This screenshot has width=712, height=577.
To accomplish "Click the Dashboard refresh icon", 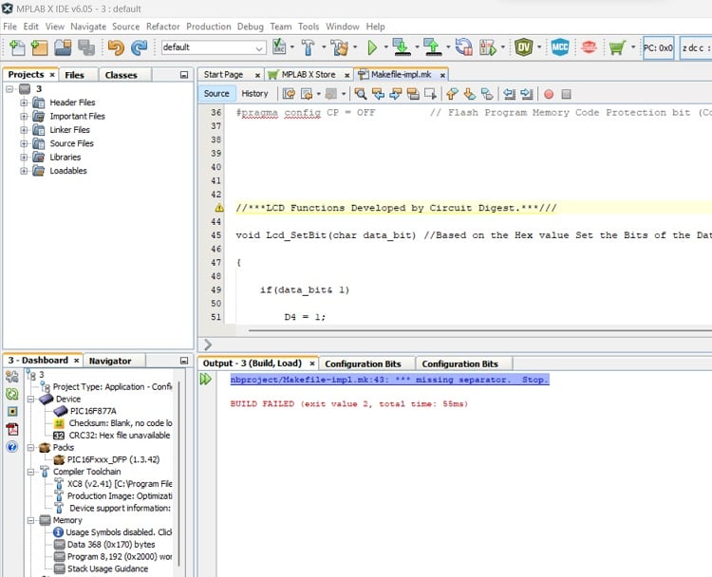I will point(12,394).
